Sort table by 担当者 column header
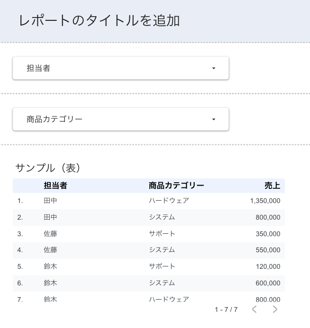This screenshot has height=328, width=310. pos(55,186)
